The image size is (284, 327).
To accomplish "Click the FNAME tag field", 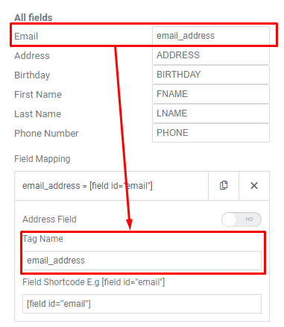I will click(x=211, y=94).
